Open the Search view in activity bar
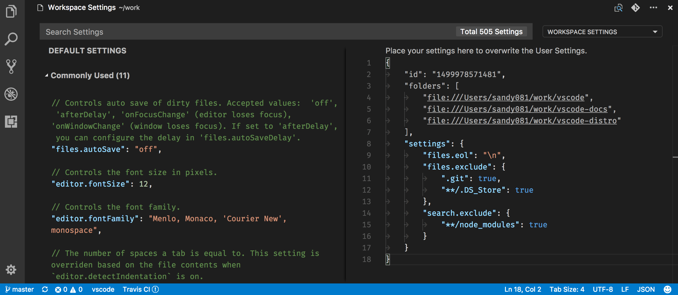The image size is (678, 295). [11, 39]
